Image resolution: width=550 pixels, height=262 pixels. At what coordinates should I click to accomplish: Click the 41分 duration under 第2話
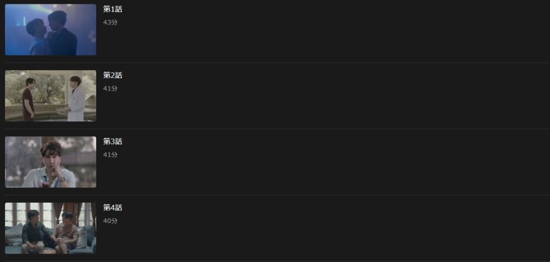110,88
